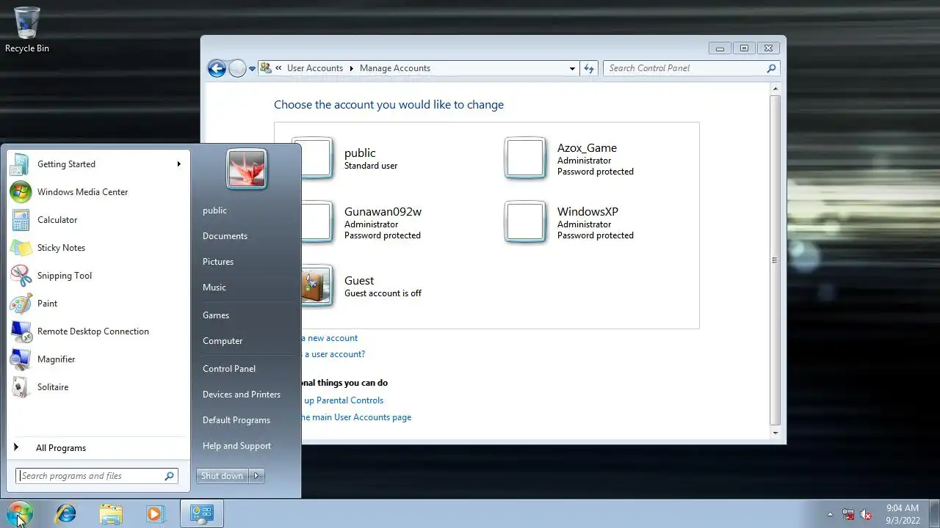Open the recent pages dropdown arrow
The image size is (940, 528).
pos(252,69)
